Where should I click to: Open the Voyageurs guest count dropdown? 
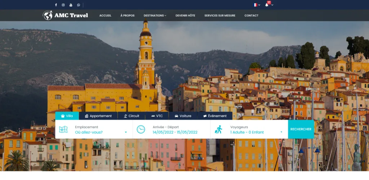[256, 132]
